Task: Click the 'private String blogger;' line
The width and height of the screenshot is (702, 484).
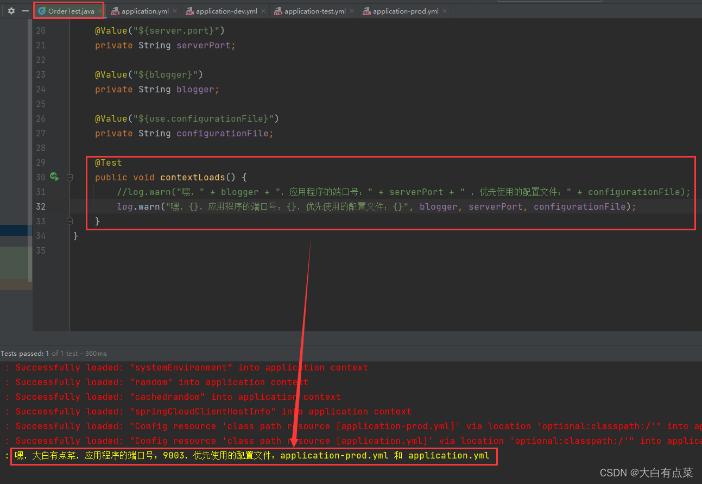Action: 157,89
